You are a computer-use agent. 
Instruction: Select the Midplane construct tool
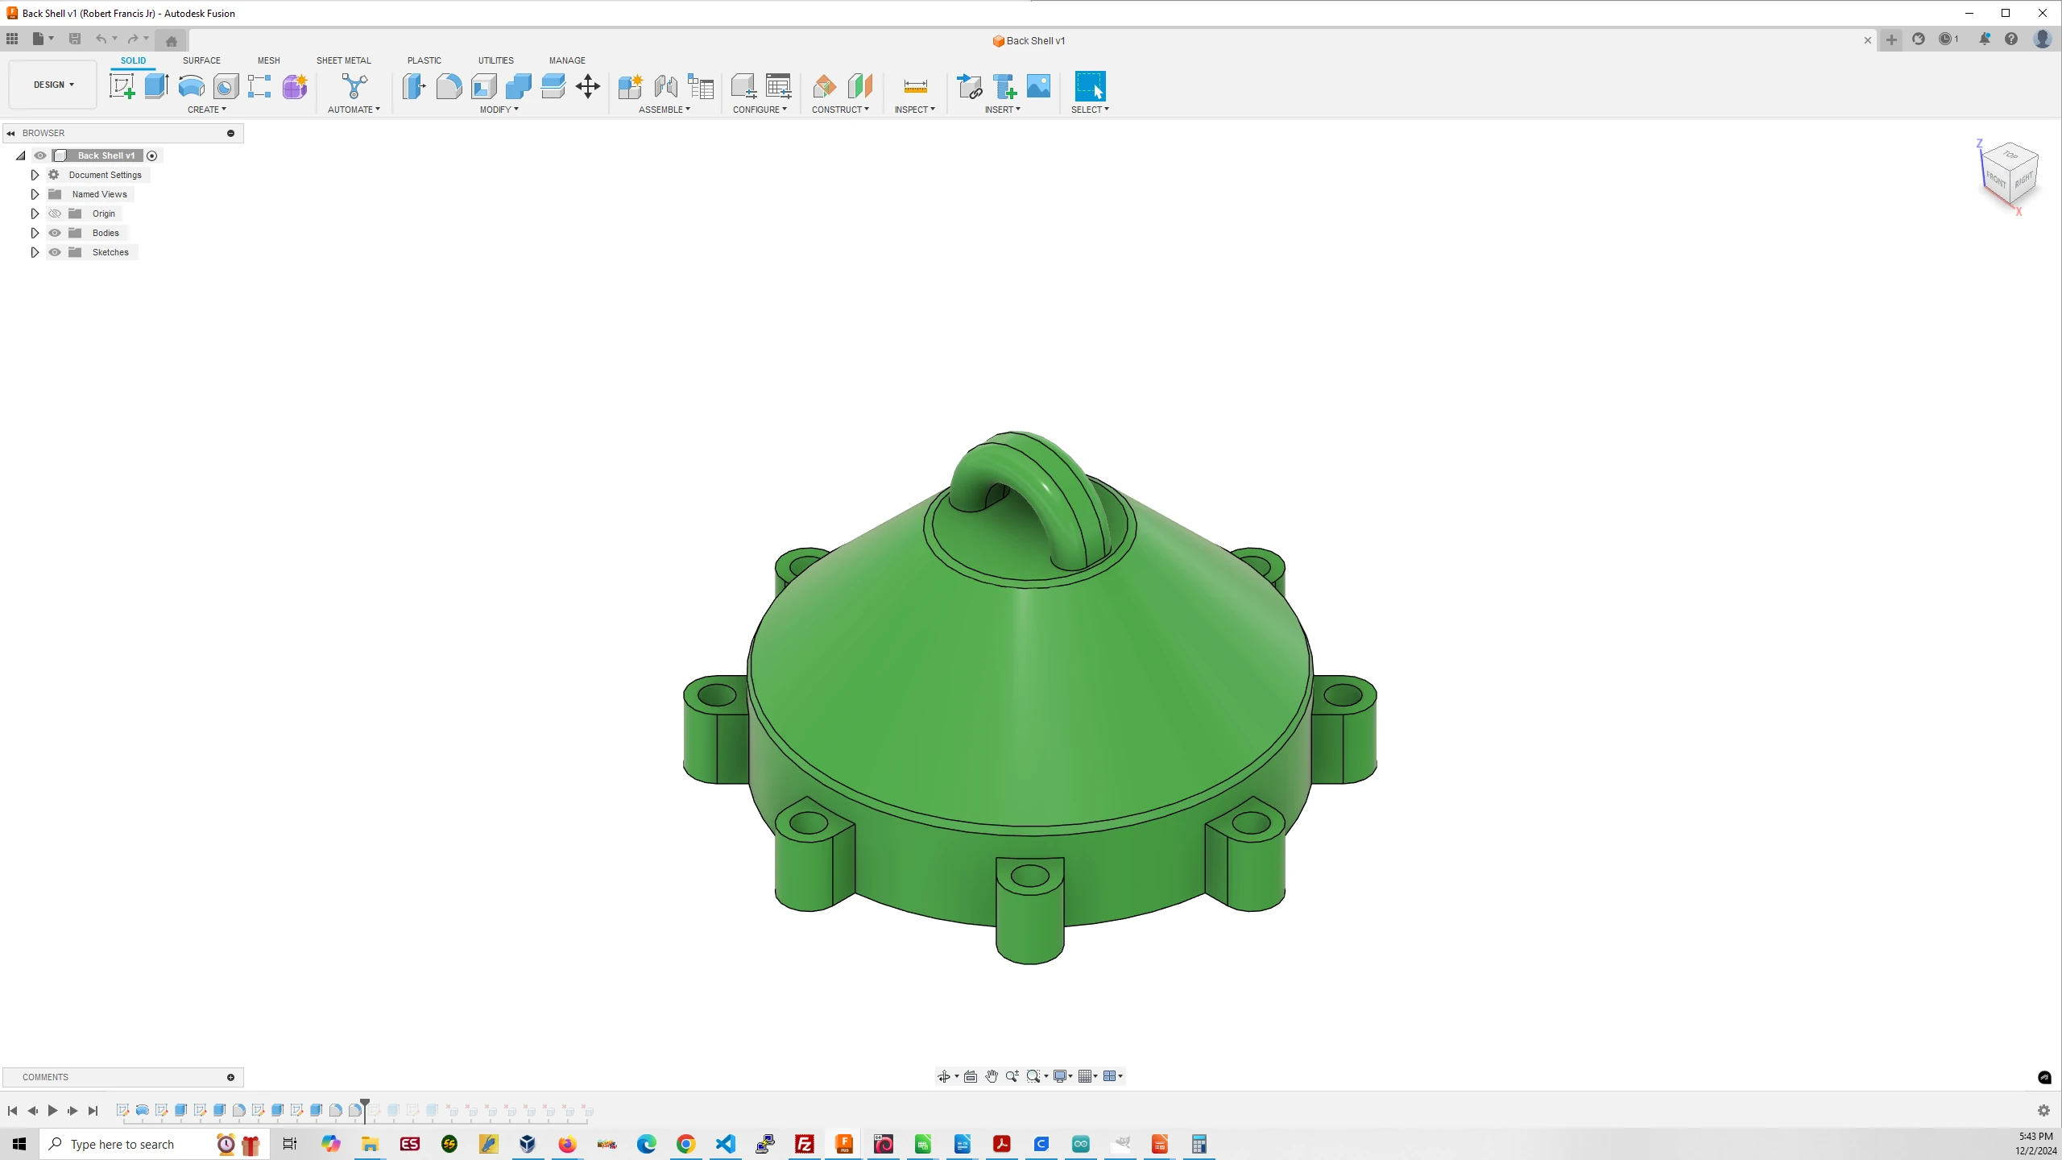(859, 86)
